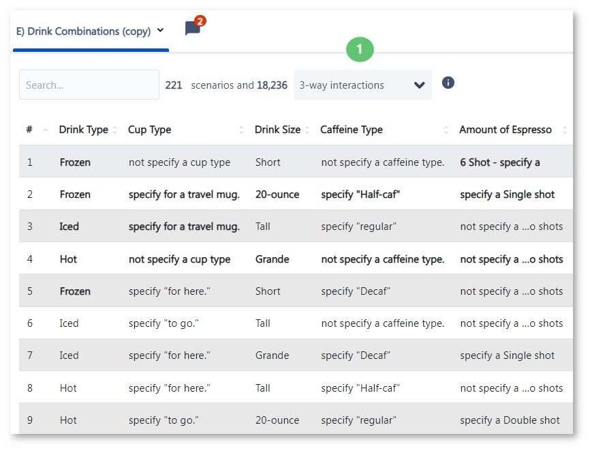
Task: Select row 2 "specify for a travel mug."
Action: [x=184, y=194]
